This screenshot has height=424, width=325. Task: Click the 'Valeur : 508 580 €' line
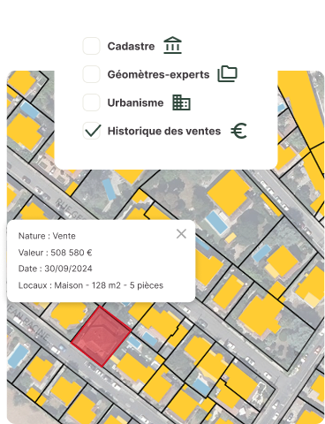55,253
